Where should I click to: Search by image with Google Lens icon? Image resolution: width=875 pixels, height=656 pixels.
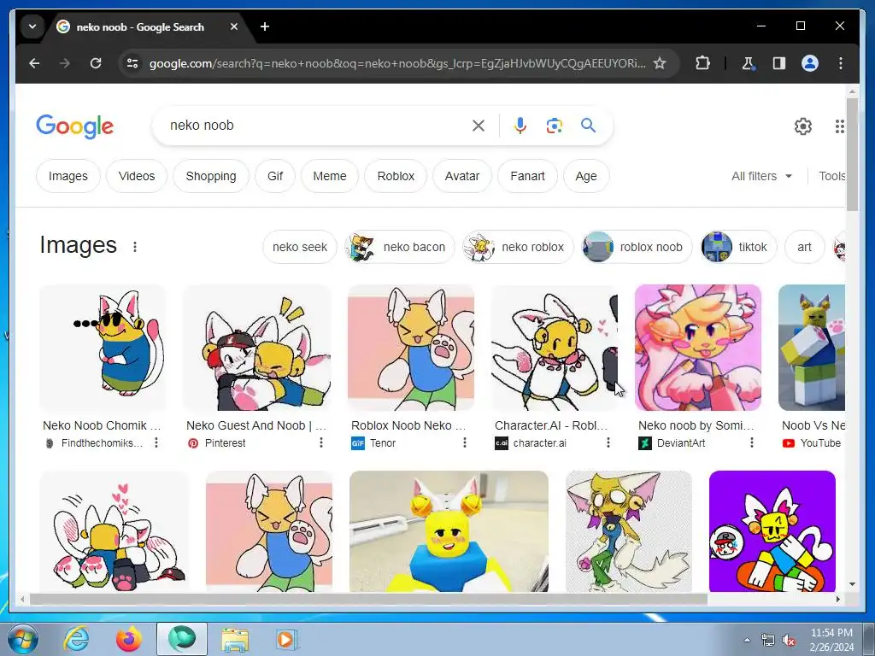coord(554,126)
